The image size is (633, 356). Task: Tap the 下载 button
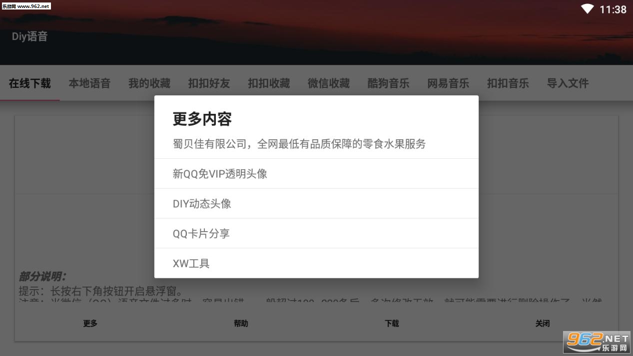click(x=392, y=323)
